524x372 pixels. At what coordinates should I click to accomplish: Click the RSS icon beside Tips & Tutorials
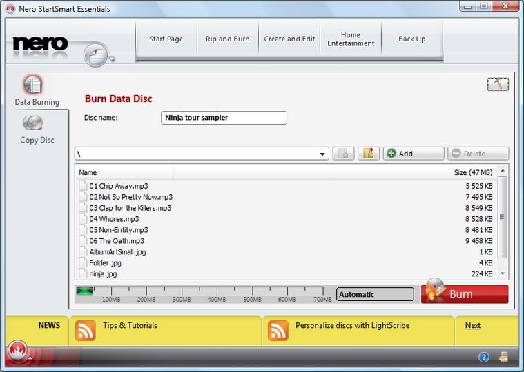(85, 331)
